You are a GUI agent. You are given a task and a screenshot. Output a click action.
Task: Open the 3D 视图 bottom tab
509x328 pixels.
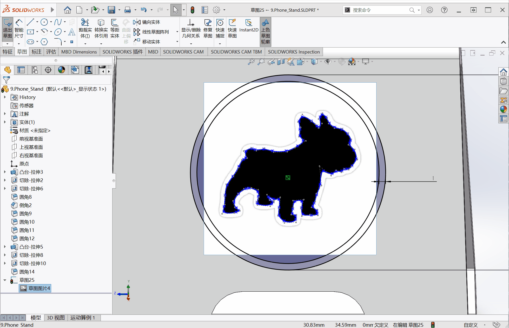pos(56,318)
